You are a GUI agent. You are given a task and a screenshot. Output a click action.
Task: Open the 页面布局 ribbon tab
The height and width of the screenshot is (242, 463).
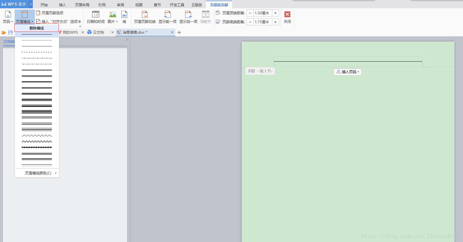pyautogui.click(x=82, y=5)
